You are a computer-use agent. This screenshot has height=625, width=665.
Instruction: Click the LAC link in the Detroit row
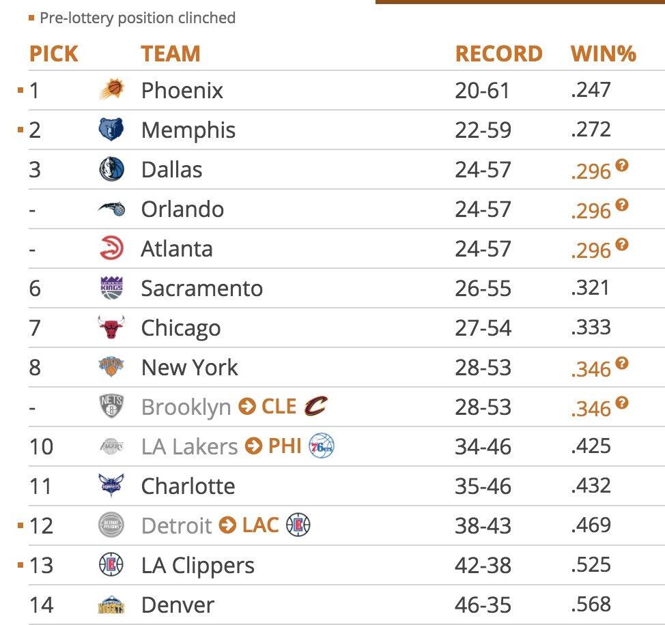point(260,525)
